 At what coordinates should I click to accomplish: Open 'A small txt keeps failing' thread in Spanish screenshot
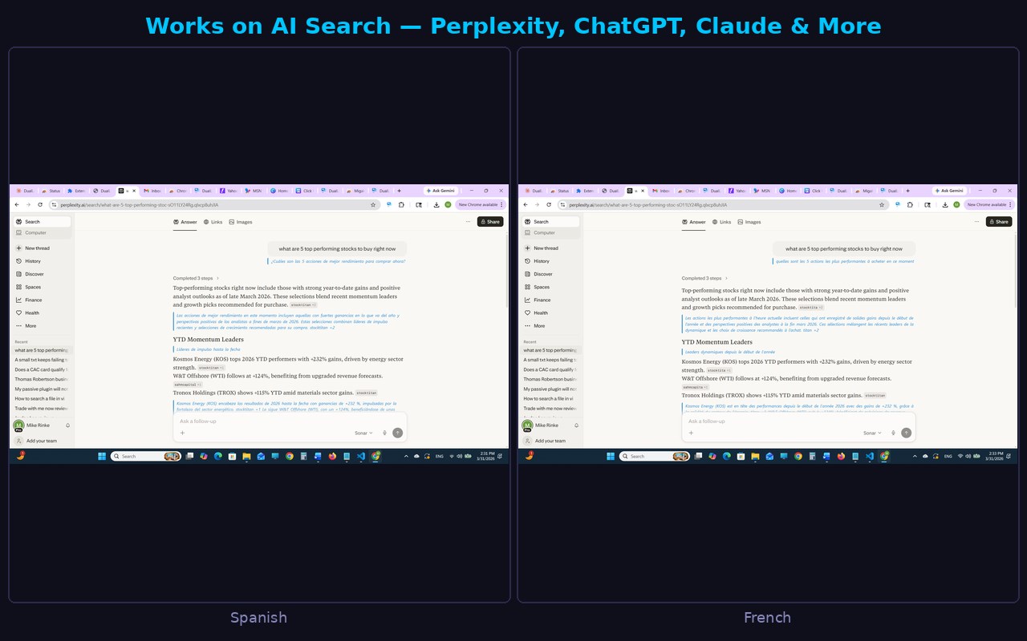(42, 360)
